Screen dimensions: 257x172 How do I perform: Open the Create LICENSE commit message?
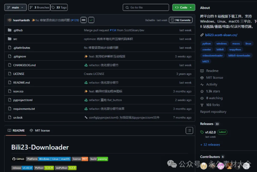94,74
